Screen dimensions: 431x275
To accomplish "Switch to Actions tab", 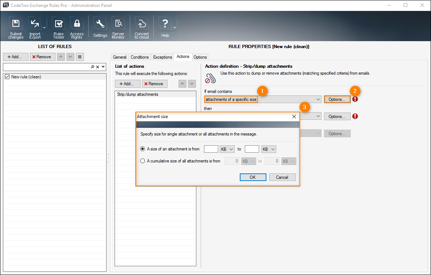I will point(183,56).
